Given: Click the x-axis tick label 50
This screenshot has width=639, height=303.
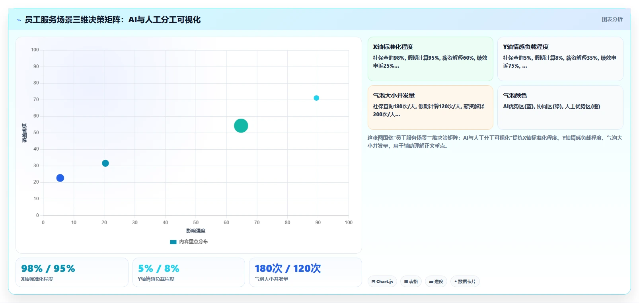Looking at the screenshot, I should pyautogui.click(x=196, y=223).
